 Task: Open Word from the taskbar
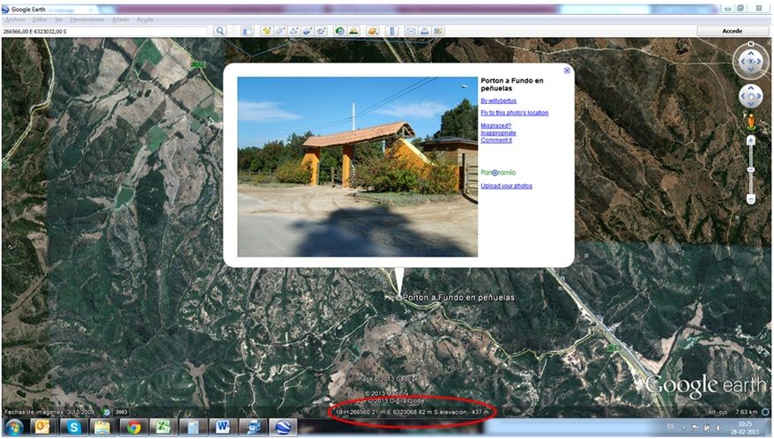click(x=223, y=428)
